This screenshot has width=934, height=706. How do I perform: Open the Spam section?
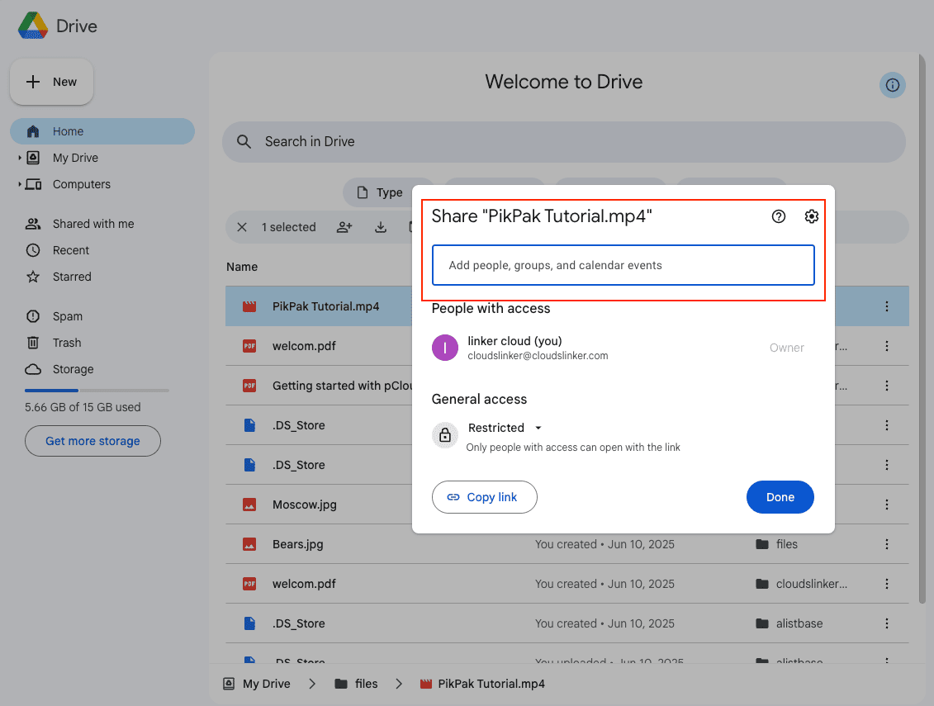point(68,316)
